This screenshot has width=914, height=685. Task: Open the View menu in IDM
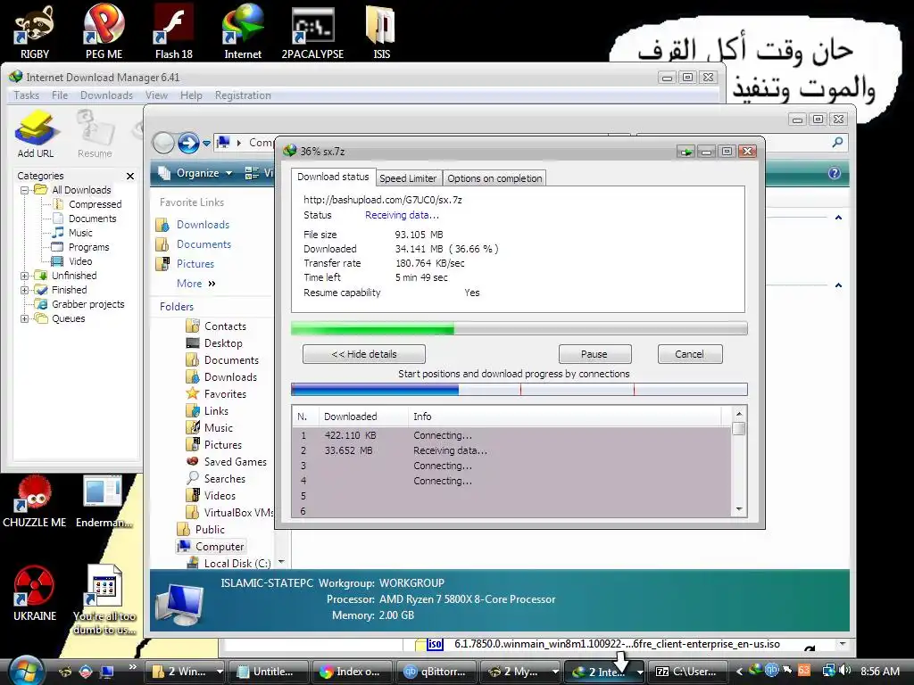tap(156, 95)
